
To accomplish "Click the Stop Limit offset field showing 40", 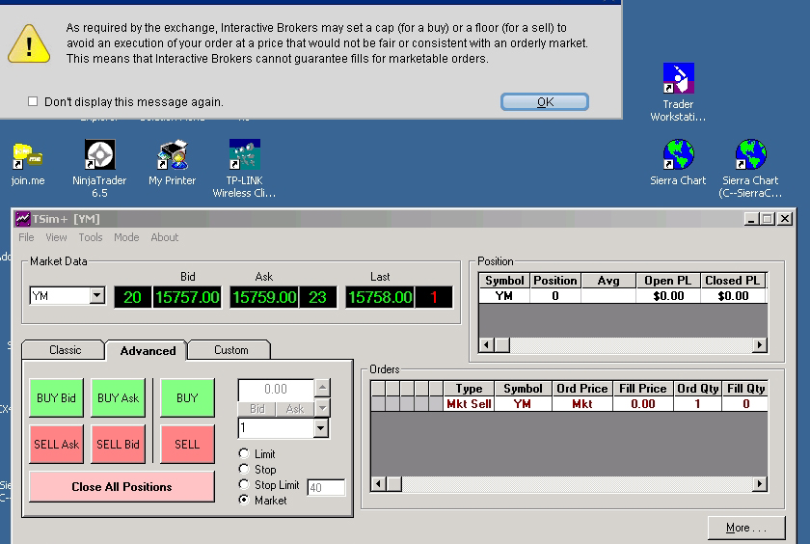I will pos(326,487).
